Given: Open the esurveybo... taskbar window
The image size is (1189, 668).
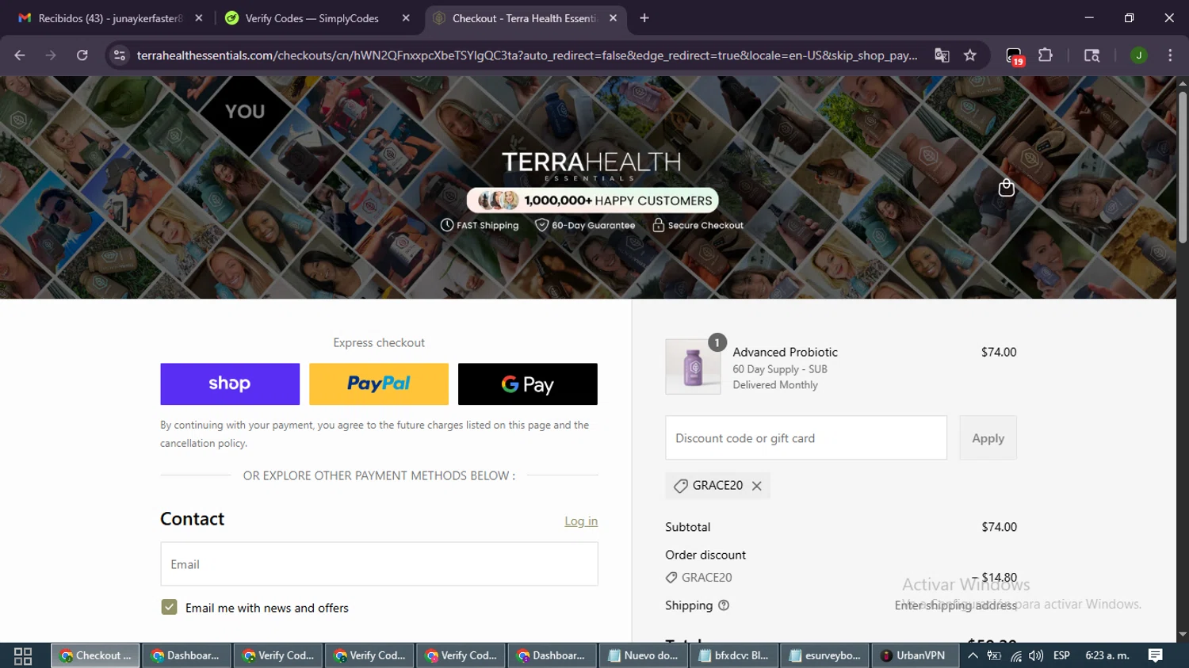Looking at the screenshot, I should click(825, 656).
